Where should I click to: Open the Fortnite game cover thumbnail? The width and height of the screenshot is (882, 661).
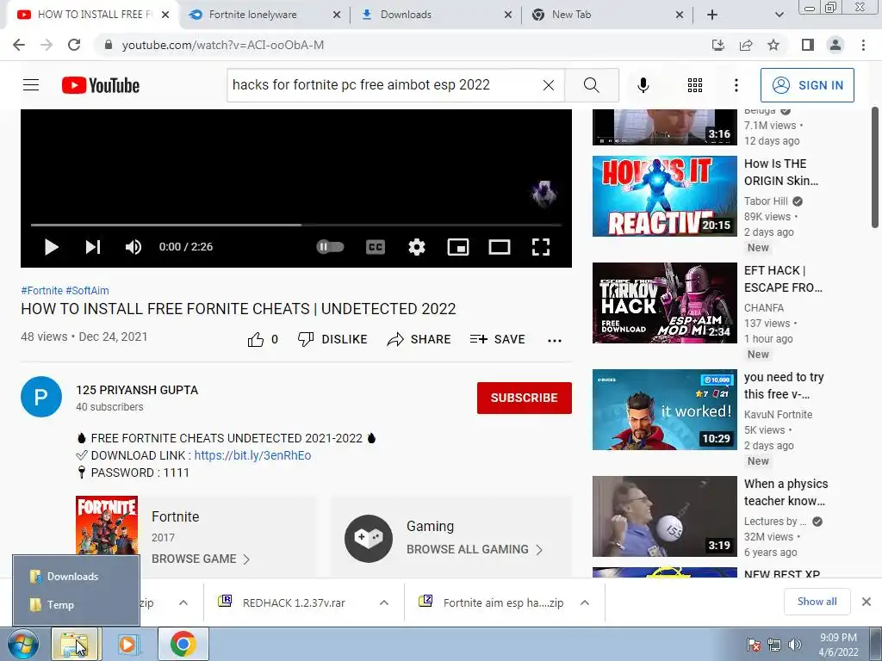point(107,525)
